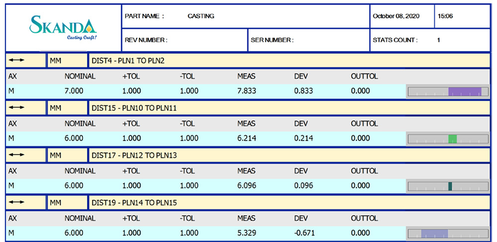
Task: Click the distance arrow icon for DIST4
Action: [16, 60]
